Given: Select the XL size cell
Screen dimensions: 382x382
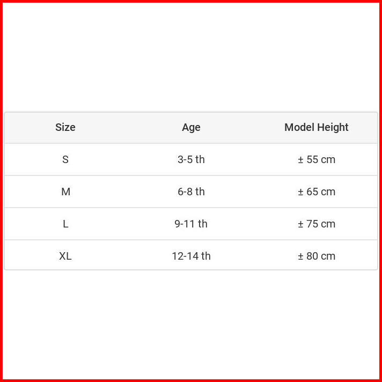Looking at the screenshot, I should 65,256.
